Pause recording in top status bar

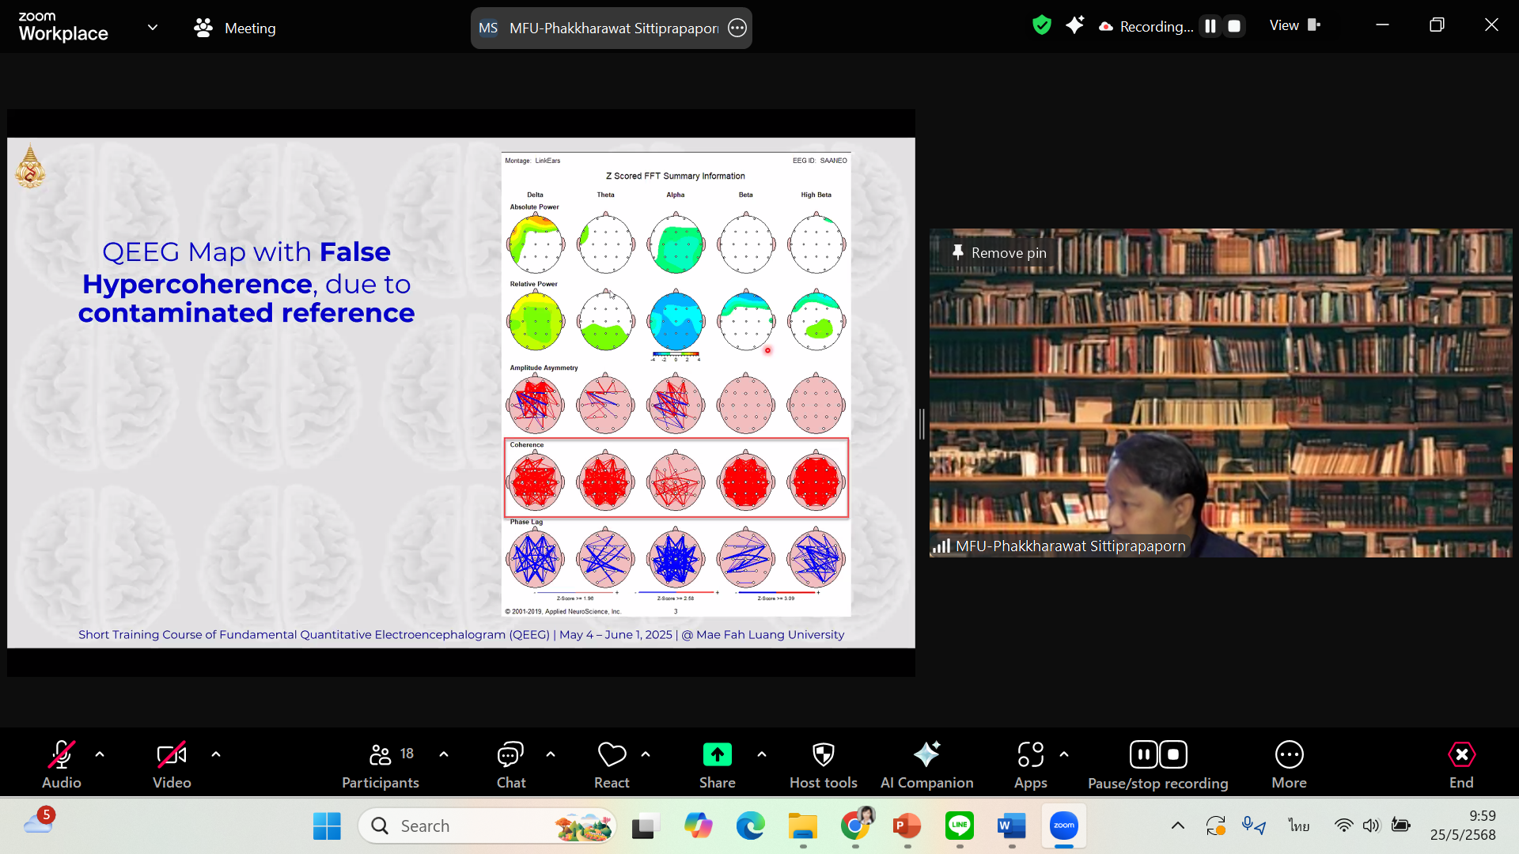[x=1210, y=26]
